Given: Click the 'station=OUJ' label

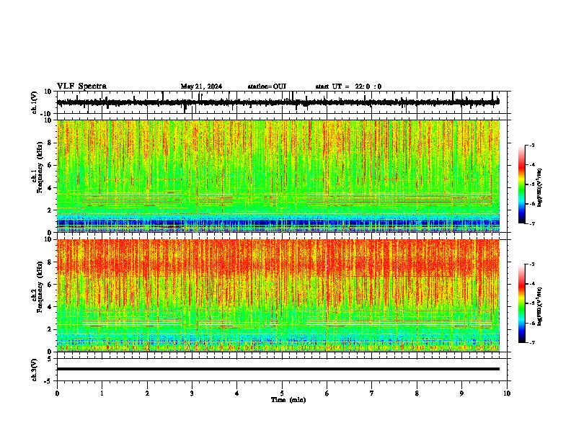Looking at the screenshot, I should click(267, 86).
